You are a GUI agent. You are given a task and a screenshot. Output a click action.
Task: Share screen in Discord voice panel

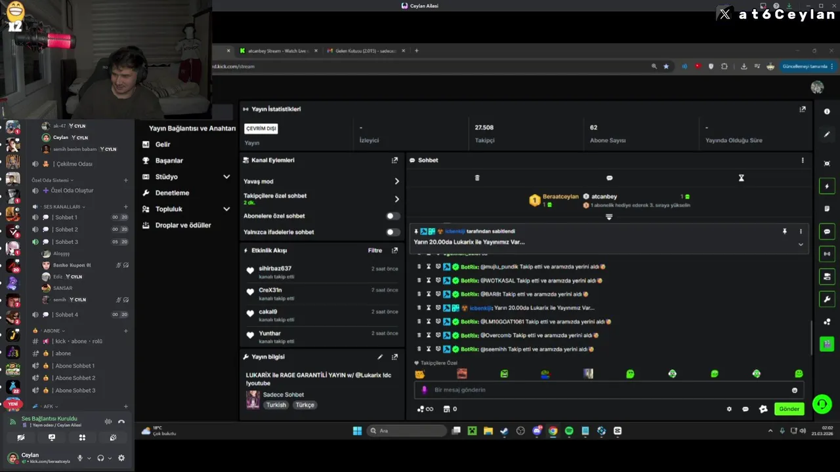point(52,437)
